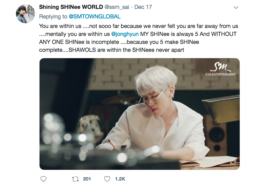Click the SM script logo watermark
Image resolution: width=255 pixels, height=186 pixels.
(220, 67)
